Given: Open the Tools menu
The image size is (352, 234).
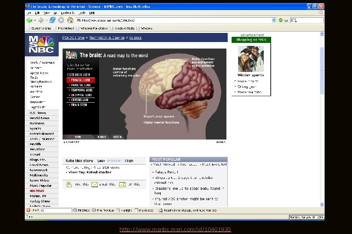Looking at the screenshot, I should pyautogui.click(x=82, y=13).
